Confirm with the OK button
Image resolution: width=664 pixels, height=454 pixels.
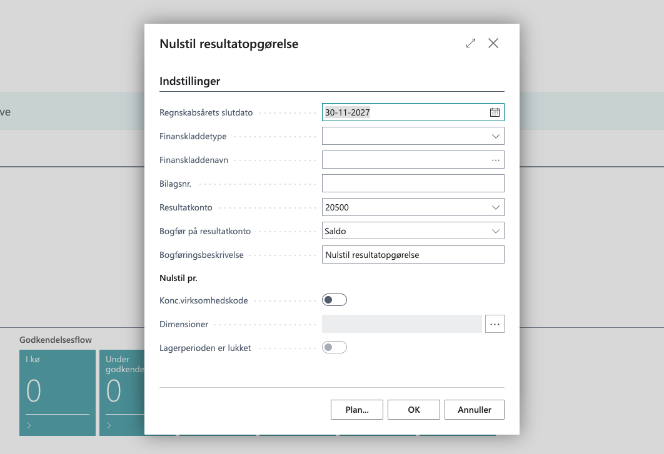413,410
